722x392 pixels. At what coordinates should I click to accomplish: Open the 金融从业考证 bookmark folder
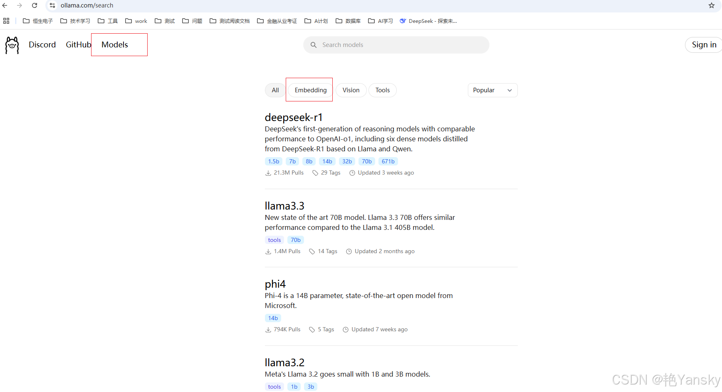tap(277, 21)
